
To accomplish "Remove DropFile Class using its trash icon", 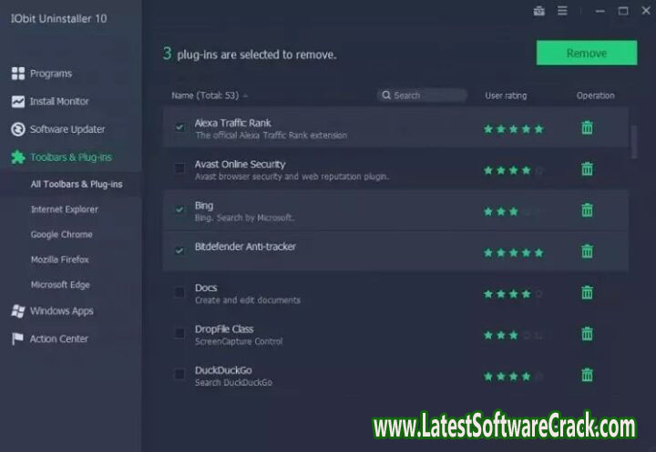I will pos(587,334).
